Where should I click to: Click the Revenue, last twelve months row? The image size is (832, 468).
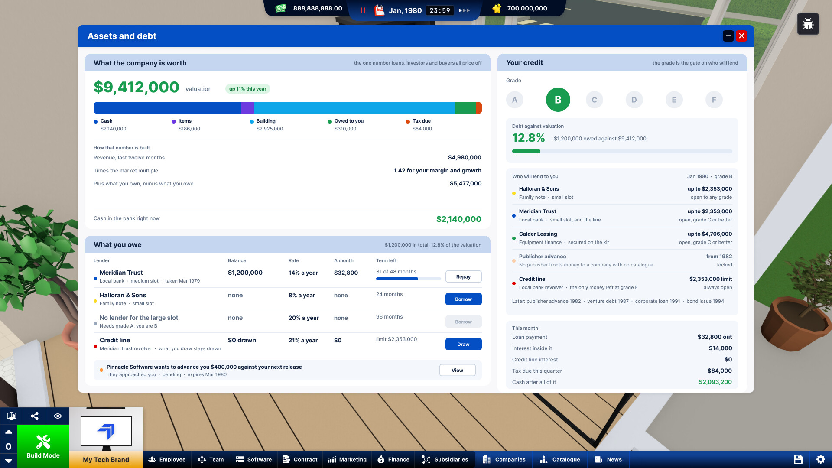point(287,158)
